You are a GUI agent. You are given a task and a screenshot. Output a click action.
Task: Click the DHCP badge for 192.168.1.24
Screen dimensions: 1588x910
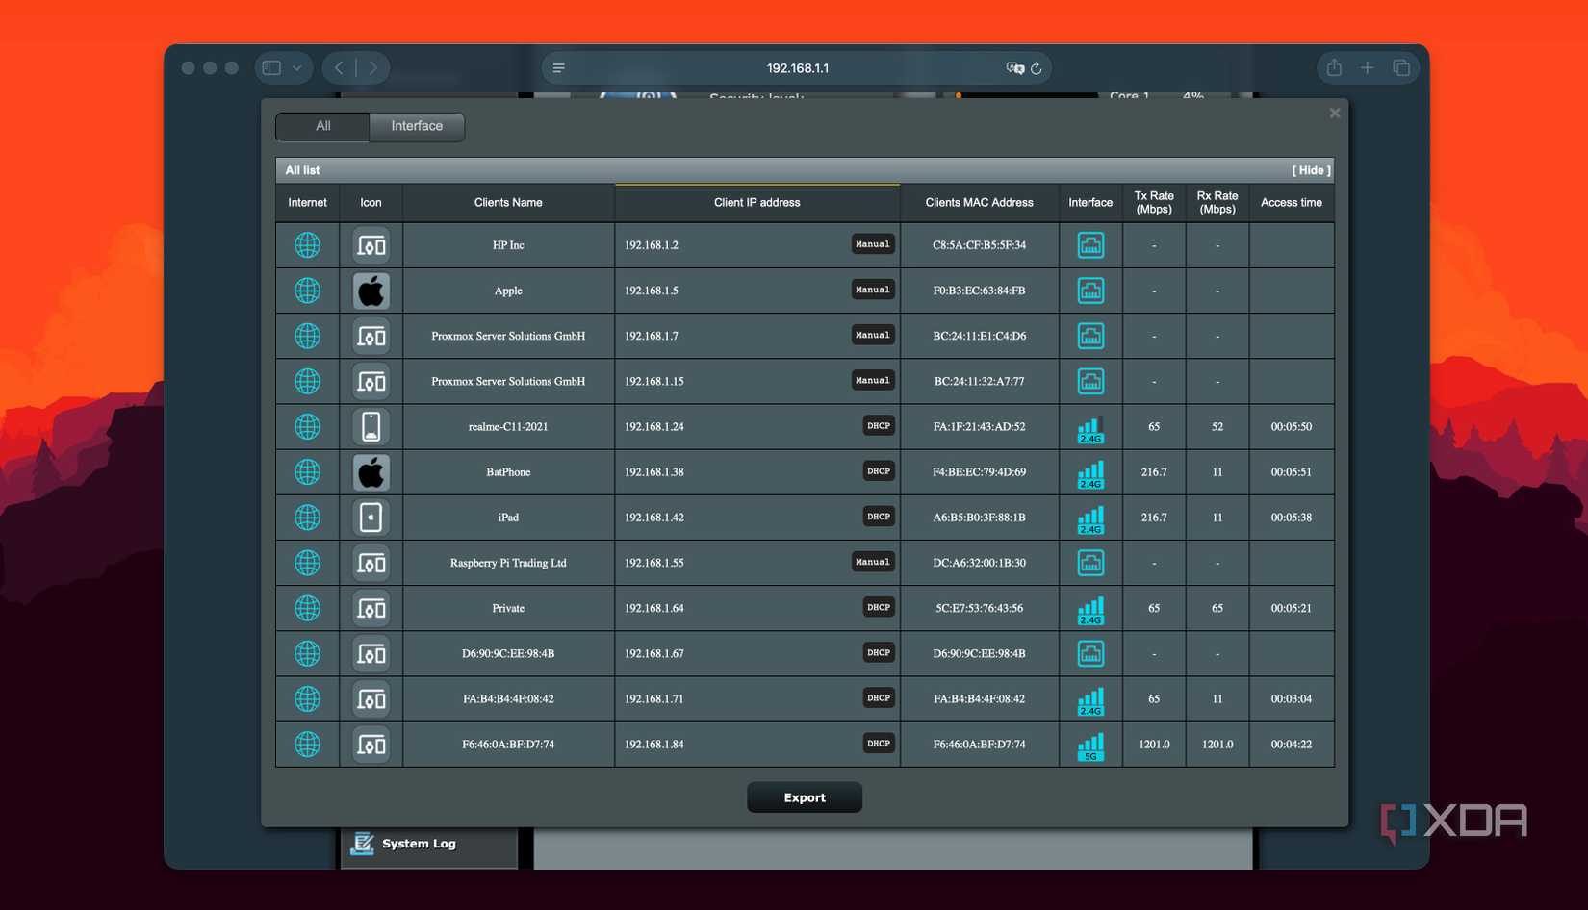point(879,425)
